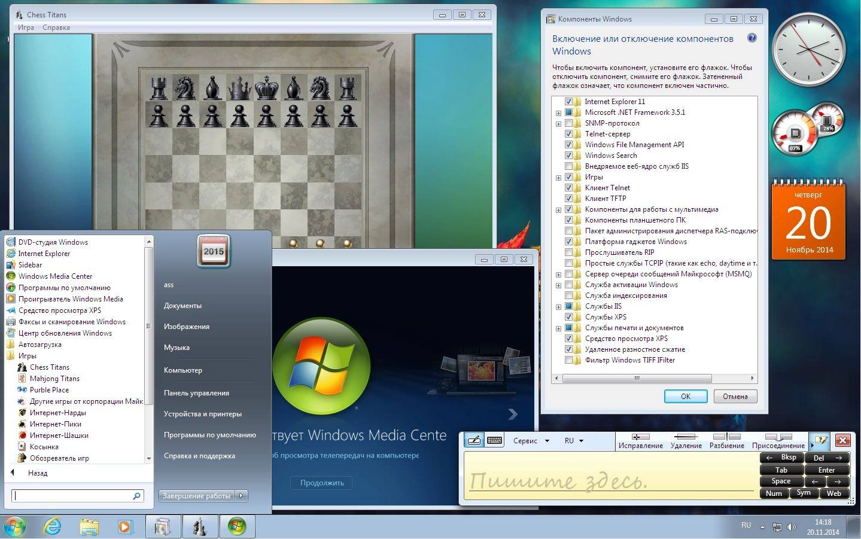
Task: Expand the Игры component node
Action: pyautogui.click(x=558, y=178)
